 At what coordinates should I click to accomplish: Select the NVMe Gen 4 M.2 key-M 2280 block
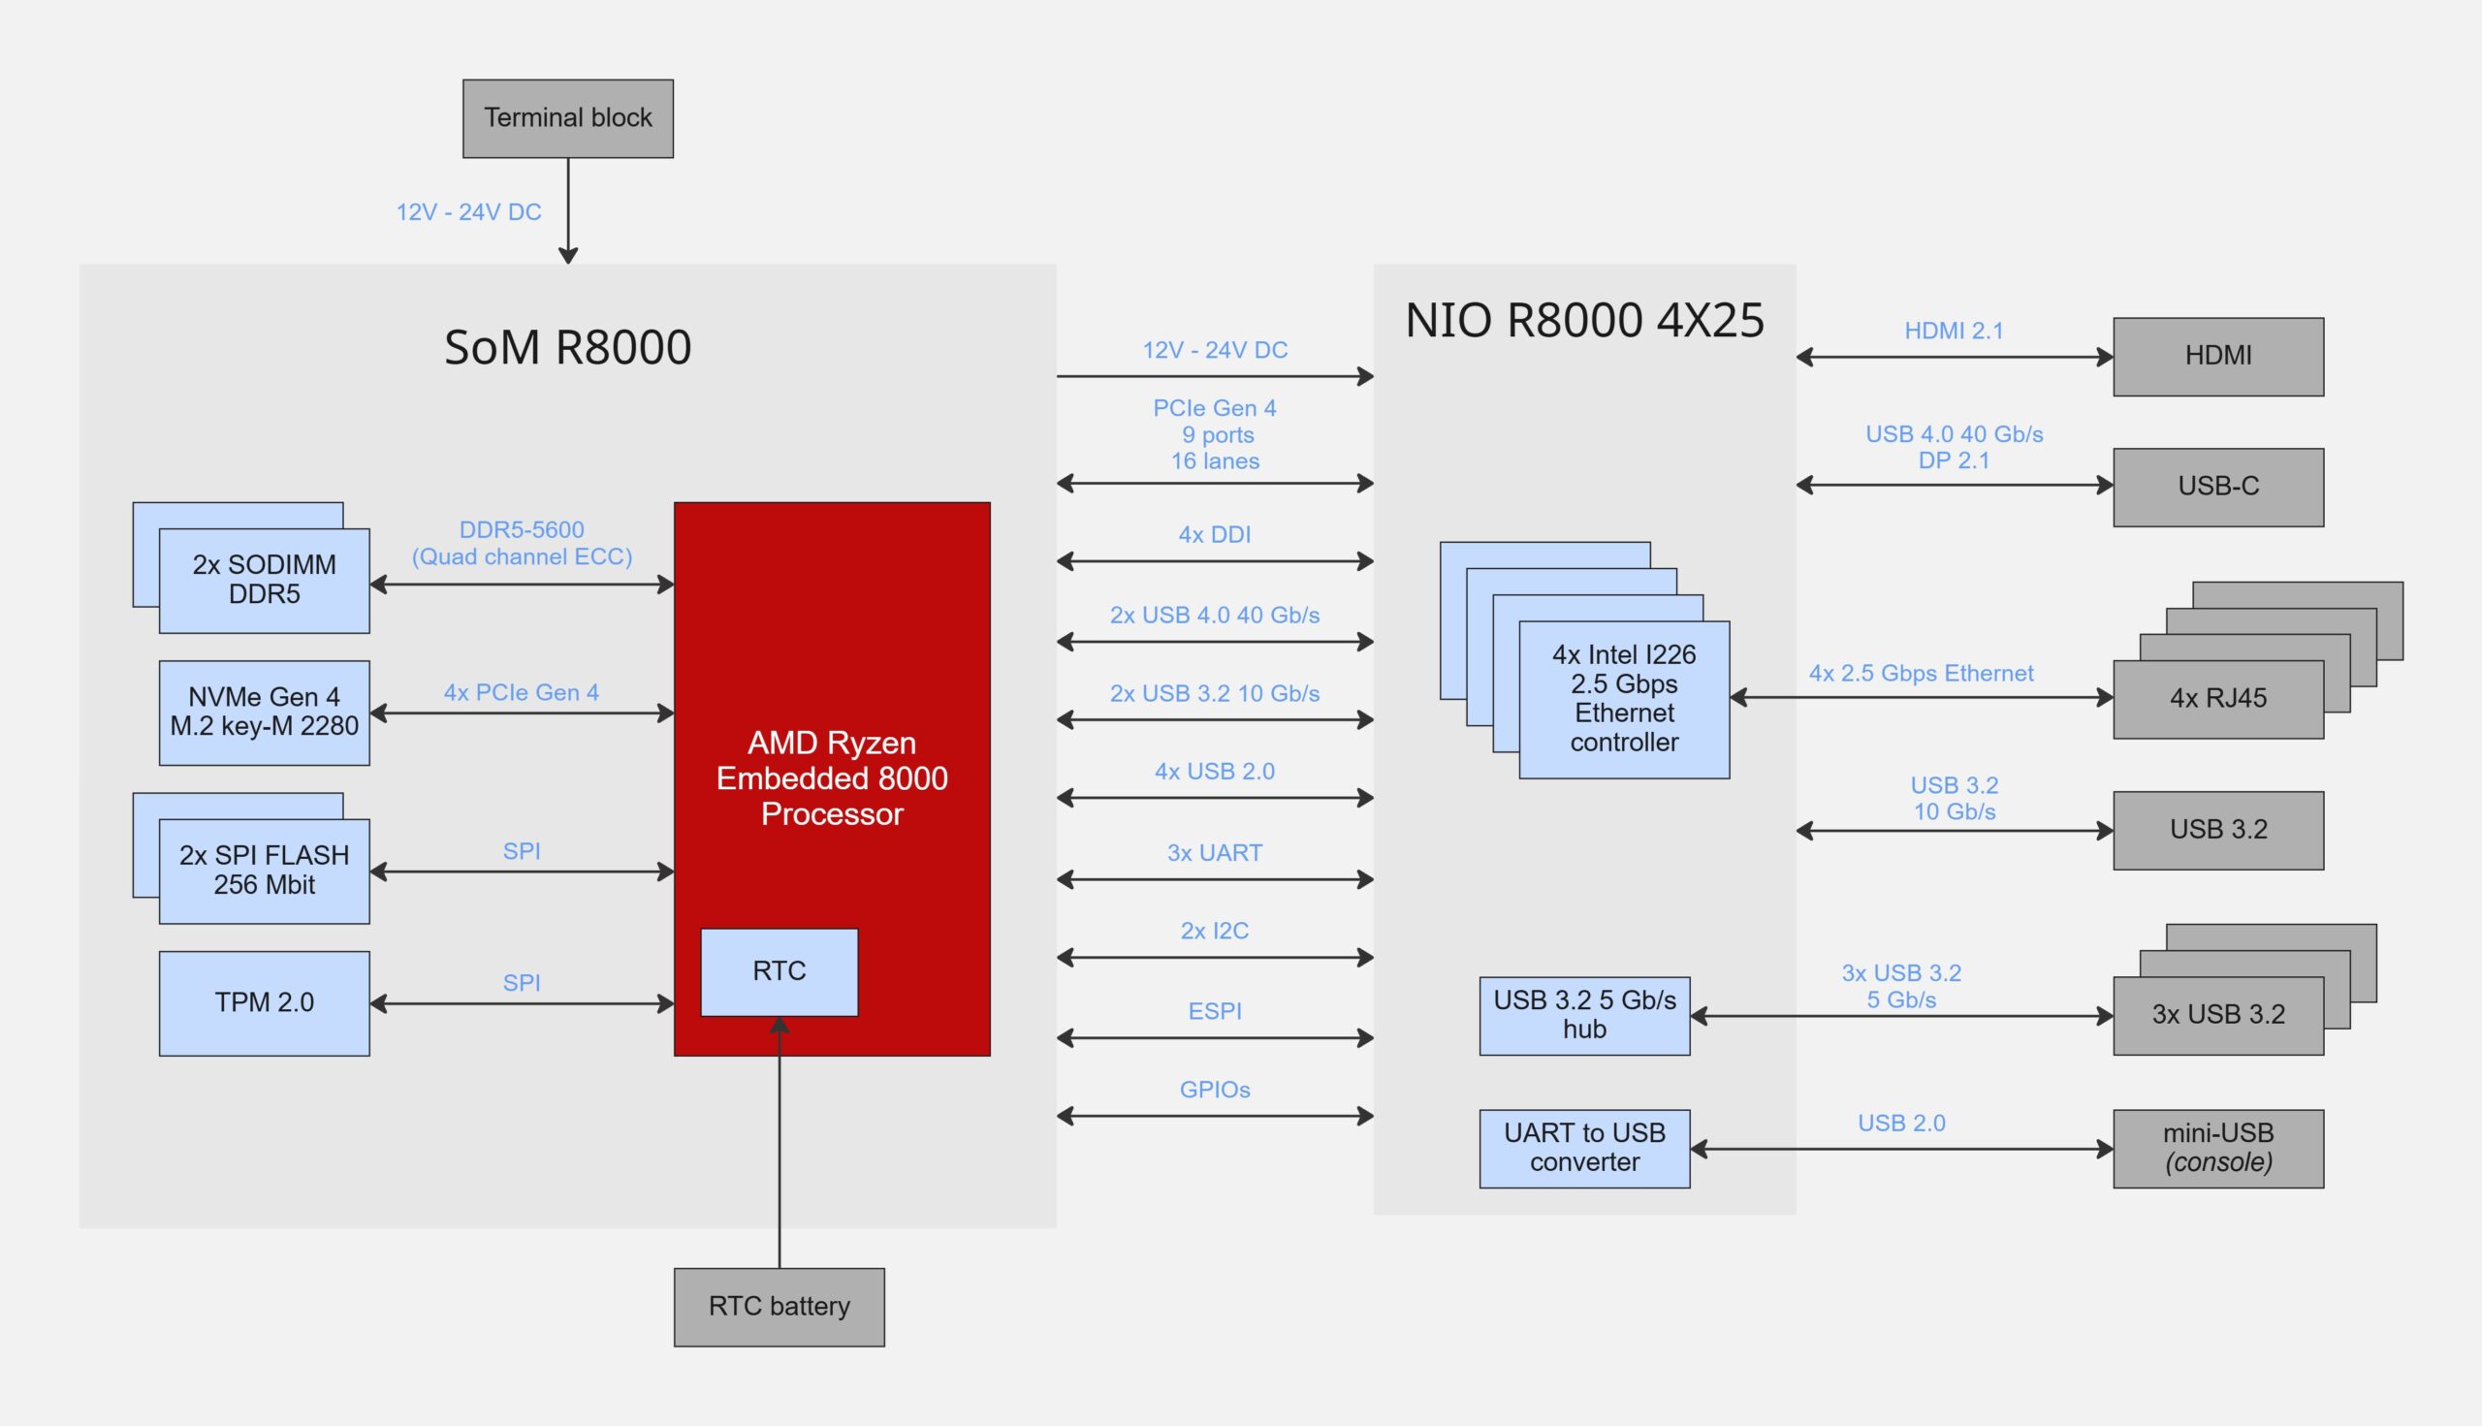(x=265, y=712)
